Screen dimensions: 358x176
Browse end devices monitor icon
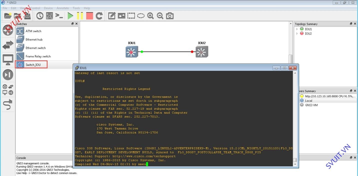[x=8, y=60]
